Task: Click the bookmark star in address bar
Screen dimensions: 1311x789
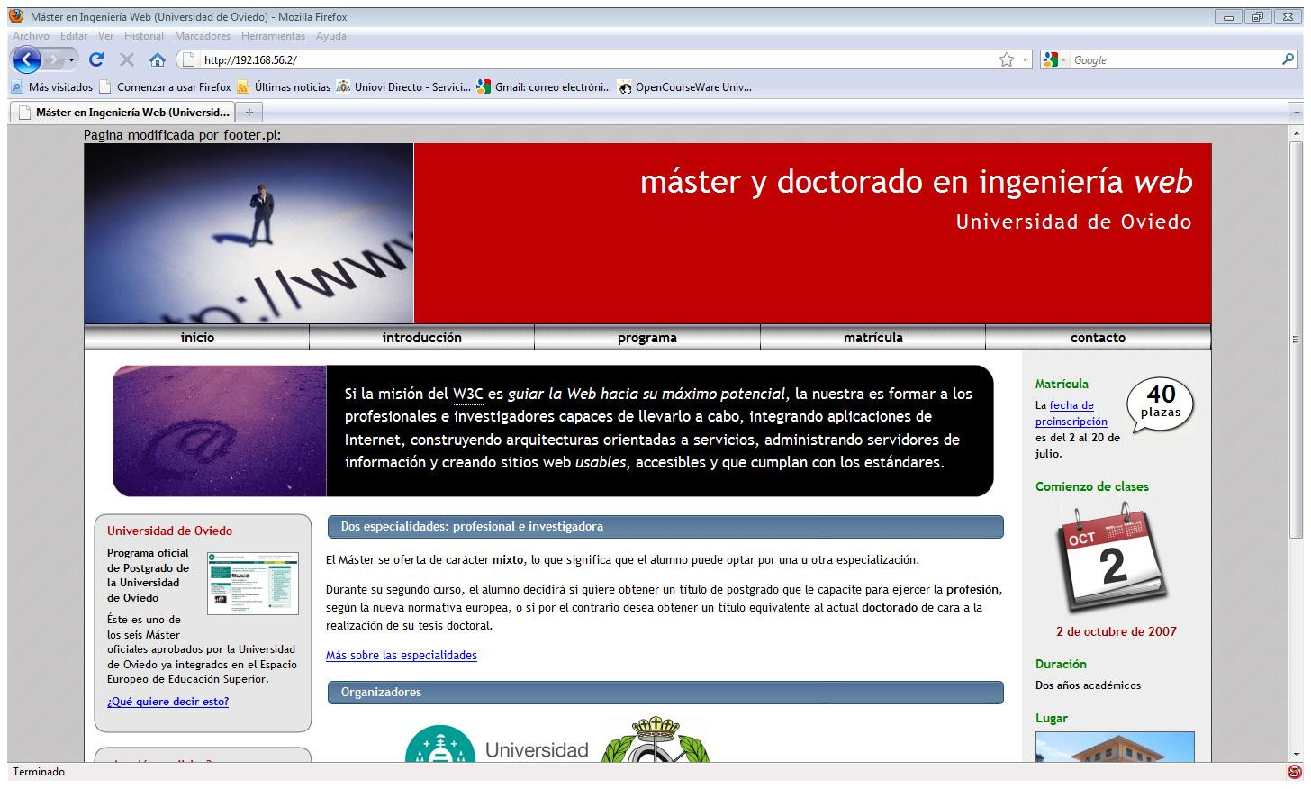Action: [1007, 60]
